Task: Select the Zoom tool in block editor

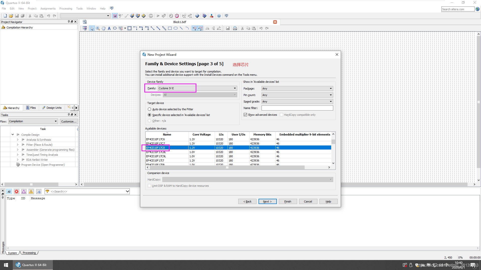Action: pos(98,28)
